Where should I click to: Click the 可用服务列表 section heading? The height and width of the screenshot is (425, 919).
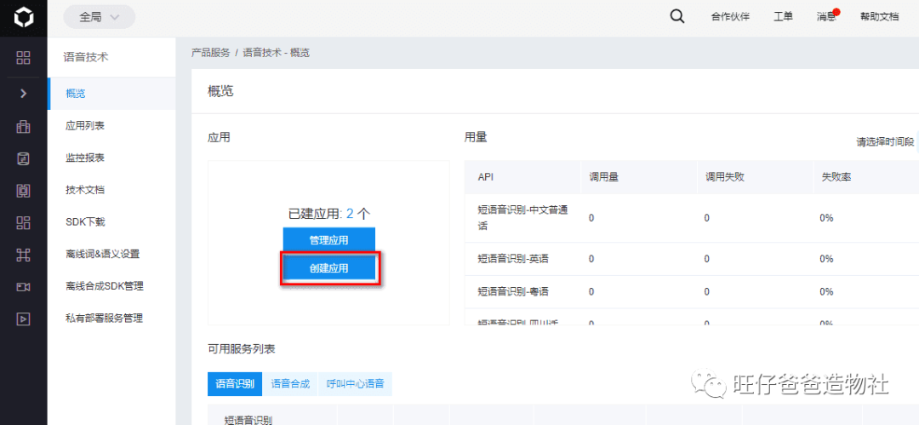[242, 348]
